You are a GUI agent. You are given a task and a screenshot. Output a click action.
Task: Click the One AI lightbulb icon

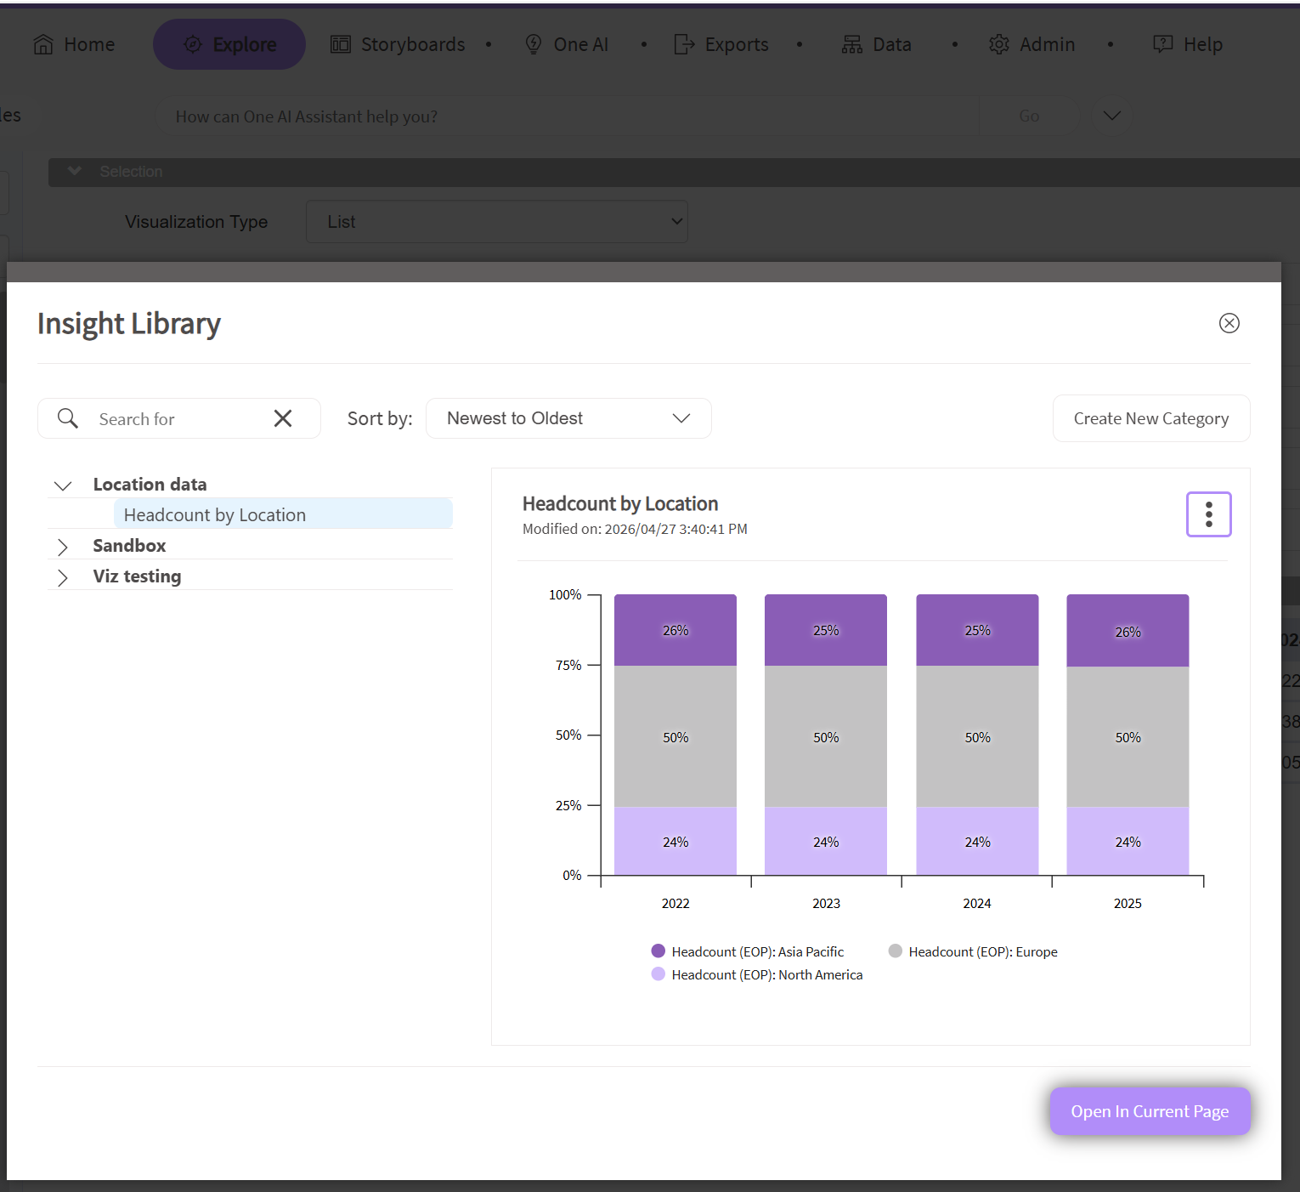click(534, 44)
